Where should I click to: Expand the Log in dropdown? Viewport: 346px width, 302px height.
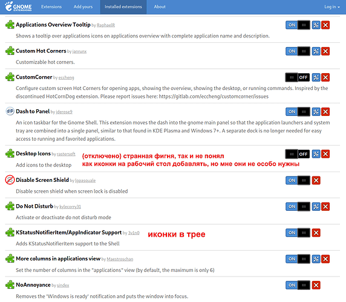[332, 7]
